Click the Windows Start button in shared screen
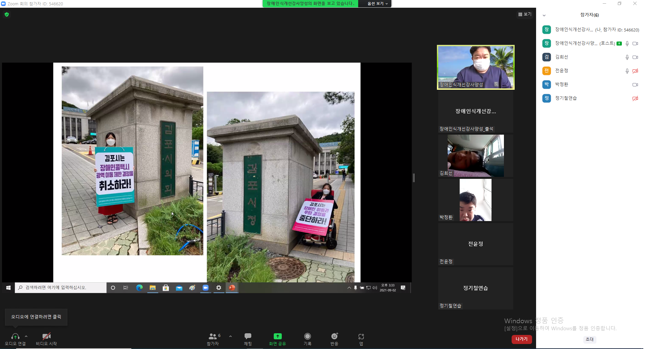Image resolution: width=650 pixels, height=349 pixels. click(x=8, y=288)
